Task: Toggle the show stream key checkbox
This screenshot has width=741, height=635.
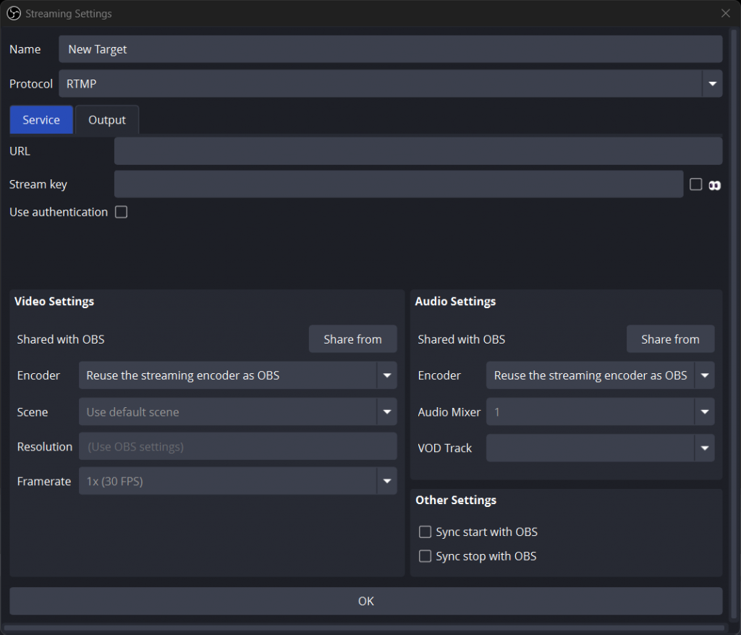Action: pos(696,184)
